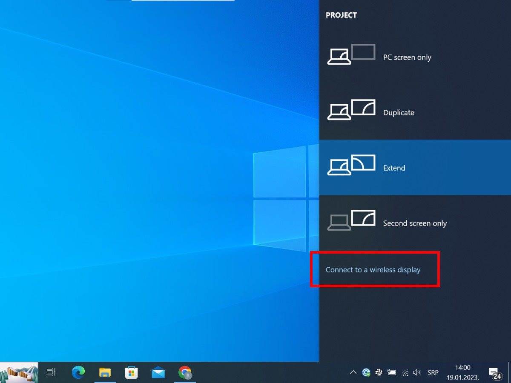Open Microsoft Edge from the taskbar
511x383 pixels.
tap(78, 372)
